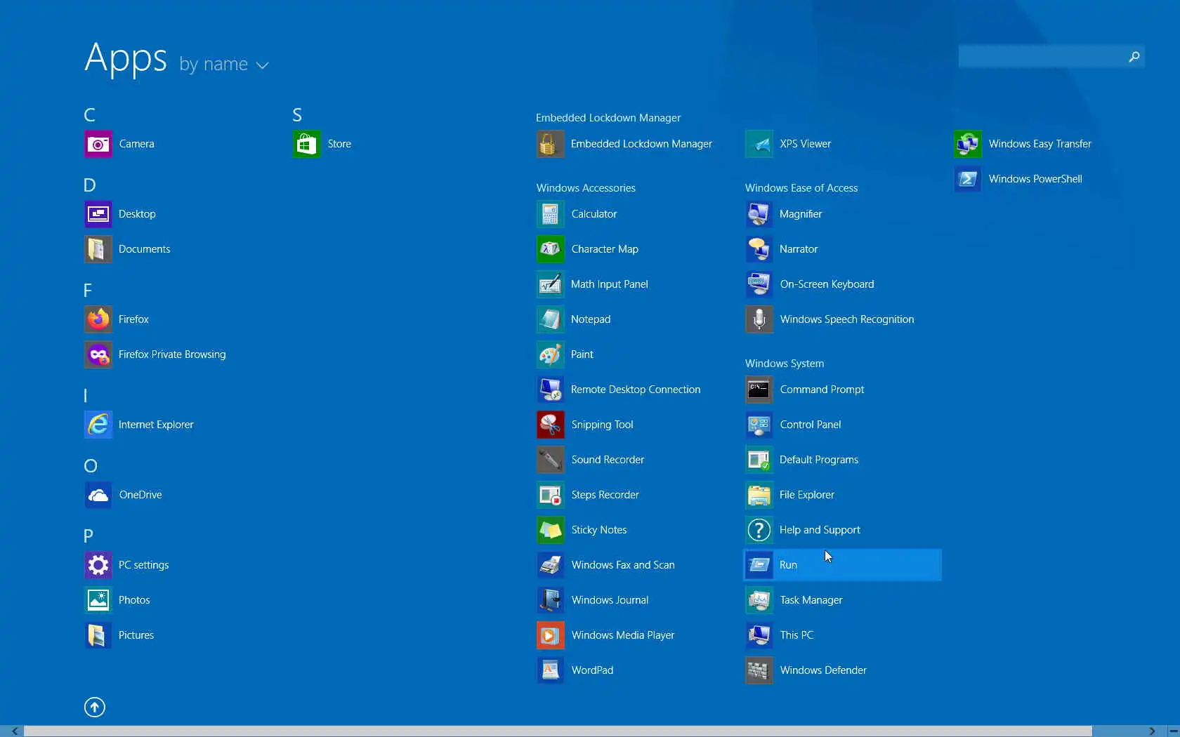1180x737 pixels.
Task: Select the letter O group header
Action: pyautogui.click(x=91, y=466)
